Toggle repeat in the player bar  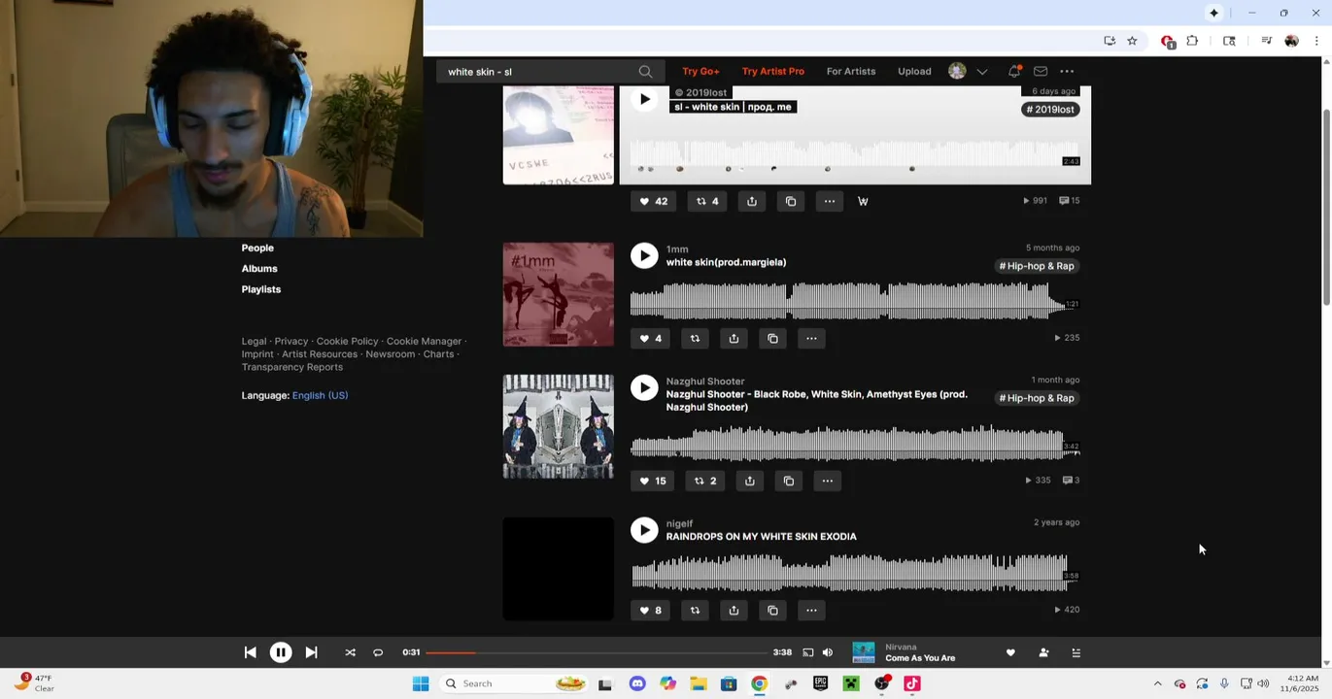point(378,653)
